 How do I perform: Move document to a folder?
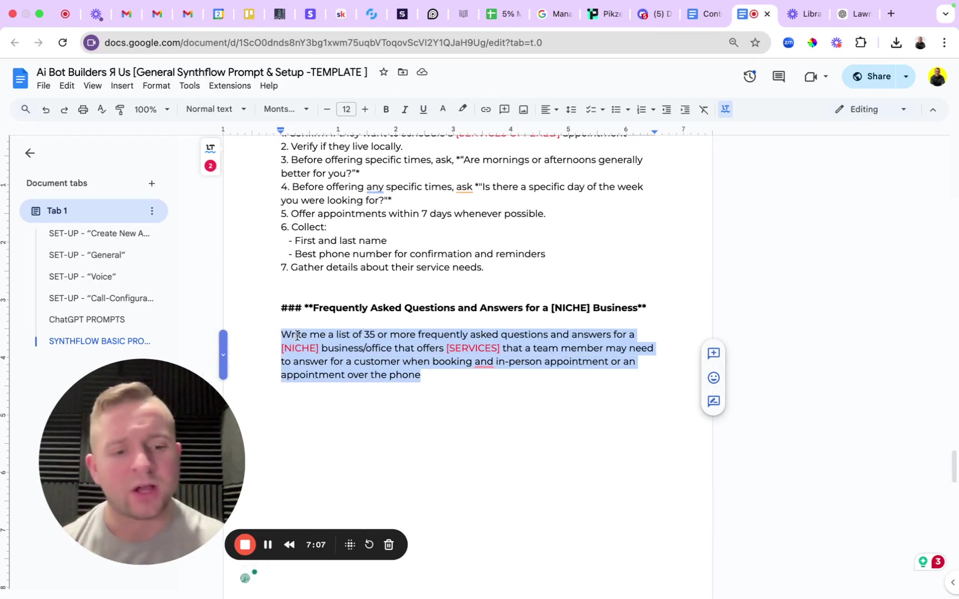coord(403,72)
